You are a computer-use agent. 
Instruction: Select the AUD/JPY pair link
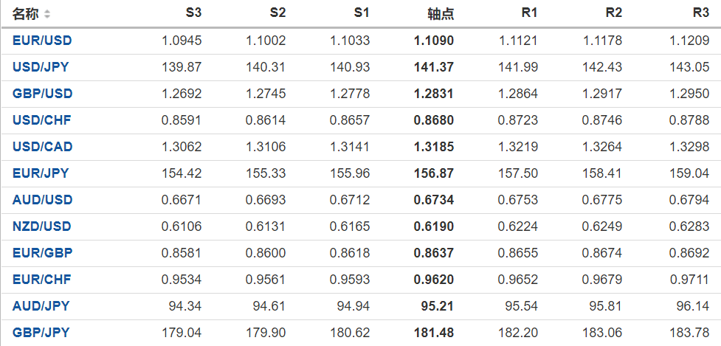[x=41, y=306]
